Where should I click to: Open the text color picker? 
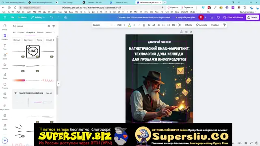[x=129, y=25]
